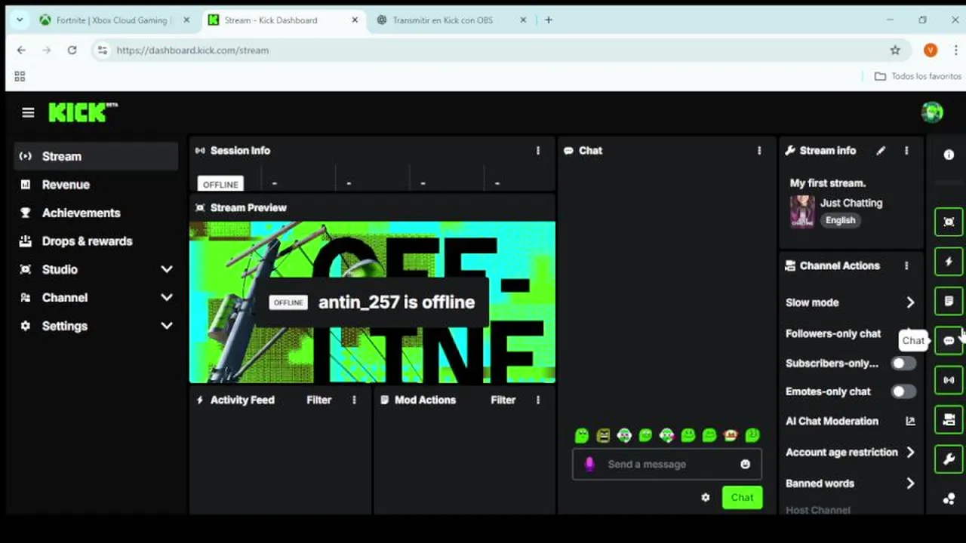This screenshot has height=543, width=966.
Task: Open Activity Feed options menu
Action: point(354,400)
